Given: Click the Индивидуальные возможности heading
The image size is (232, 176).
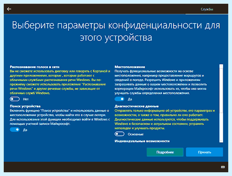Looking at the screenshot, I should click(x=142, y=141).
